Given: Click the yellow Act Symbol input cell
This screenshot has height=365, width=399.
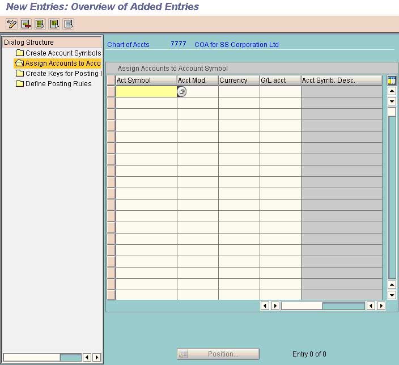Looking at the screenshot, I should (146, 92).
